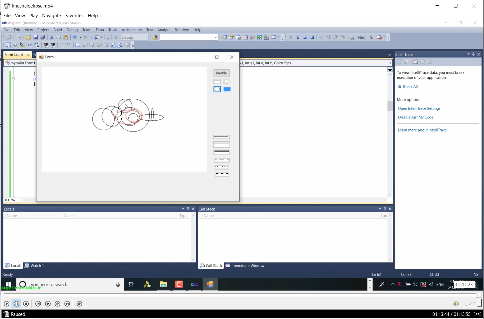484x319 pixels.
Task: Toggle Hex display button in toolbar
Action: pyautogui.click(x=361, y=37)
